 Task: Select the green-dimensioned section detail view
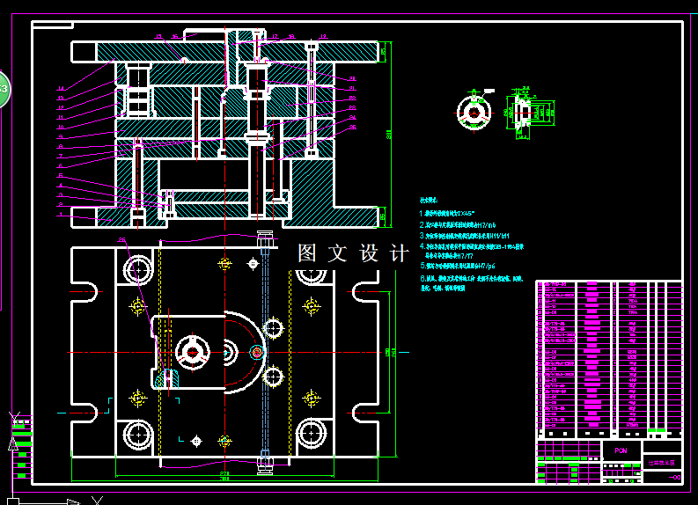pos(529,113)
